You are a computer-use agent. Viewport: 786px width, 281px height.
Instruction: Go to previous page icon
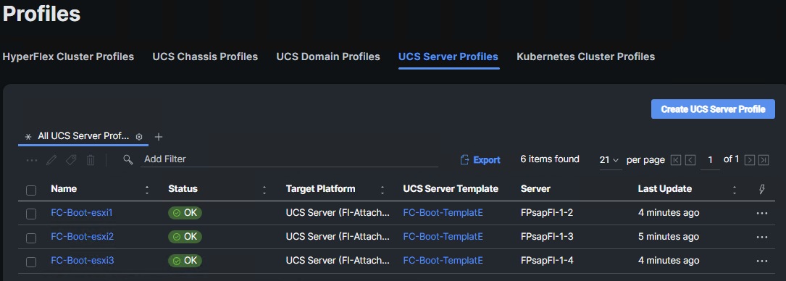(x=690, y=160)
